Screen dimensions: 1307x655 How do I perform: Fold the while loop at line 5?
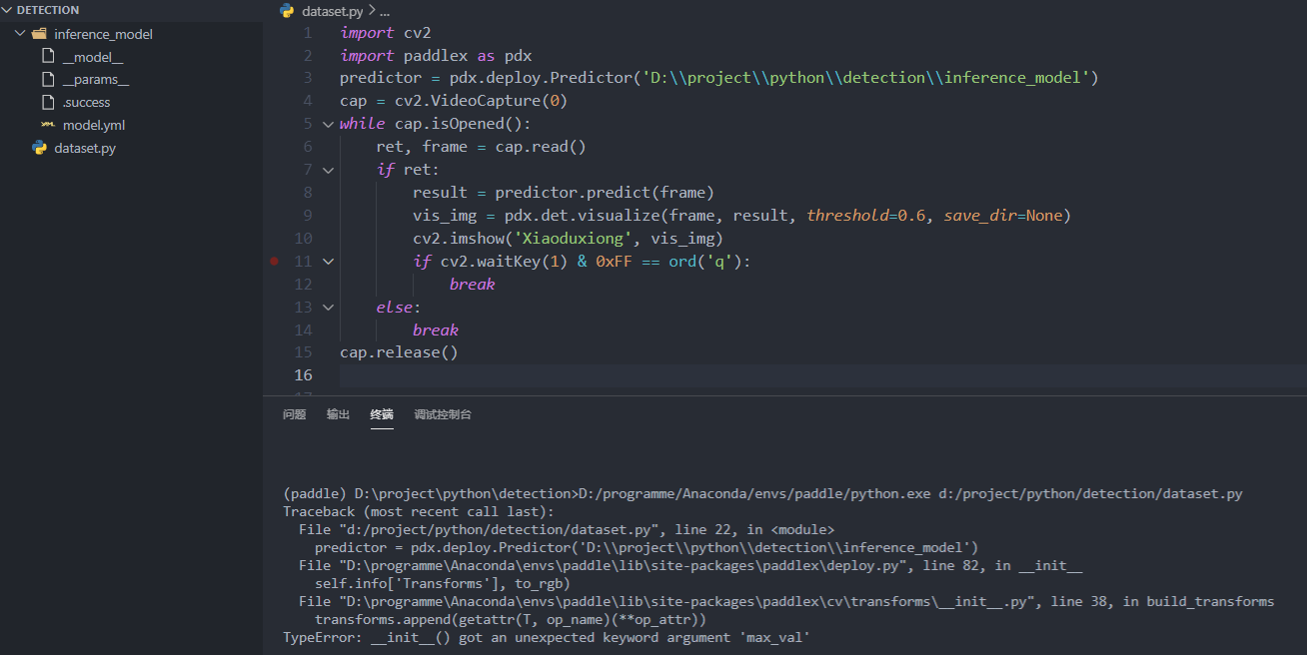tap(328, 124)
